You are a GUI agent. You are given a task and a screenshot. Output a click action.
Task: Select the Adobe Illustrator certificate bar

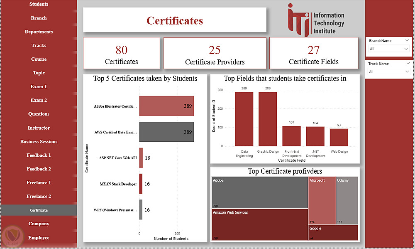pos(166,106)
